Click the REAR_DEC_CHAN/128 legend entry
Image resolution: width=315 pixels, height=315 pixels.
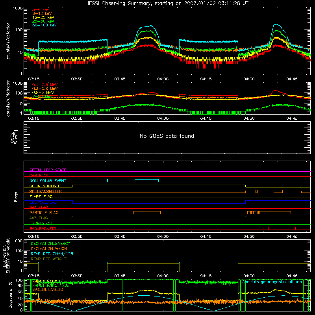52,254
